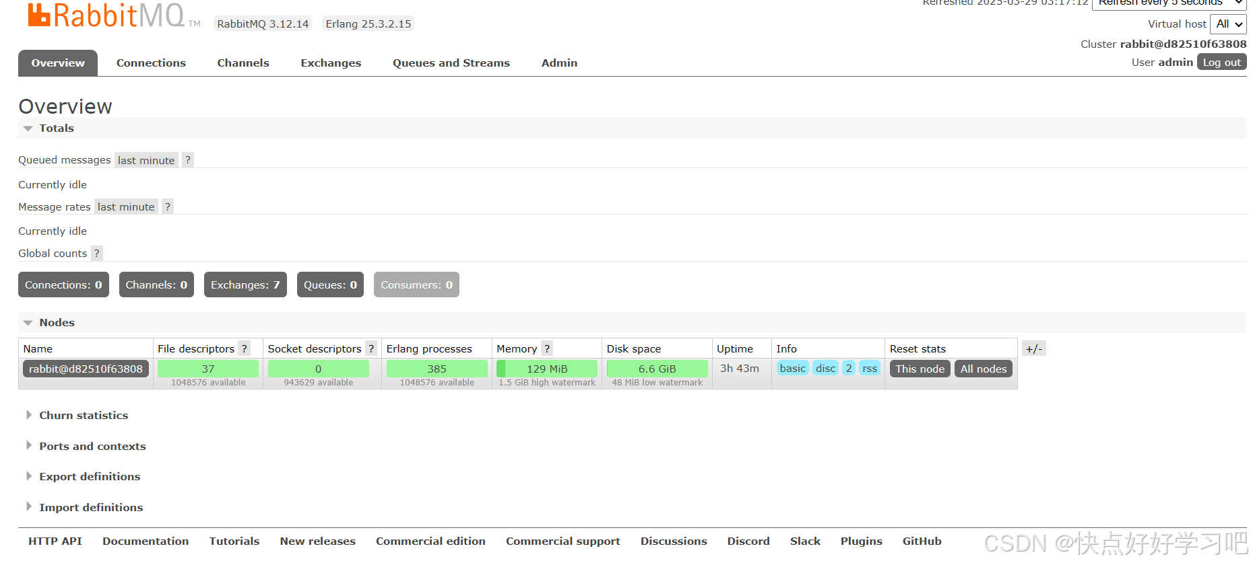Open help for Global counts

point(97,253)
